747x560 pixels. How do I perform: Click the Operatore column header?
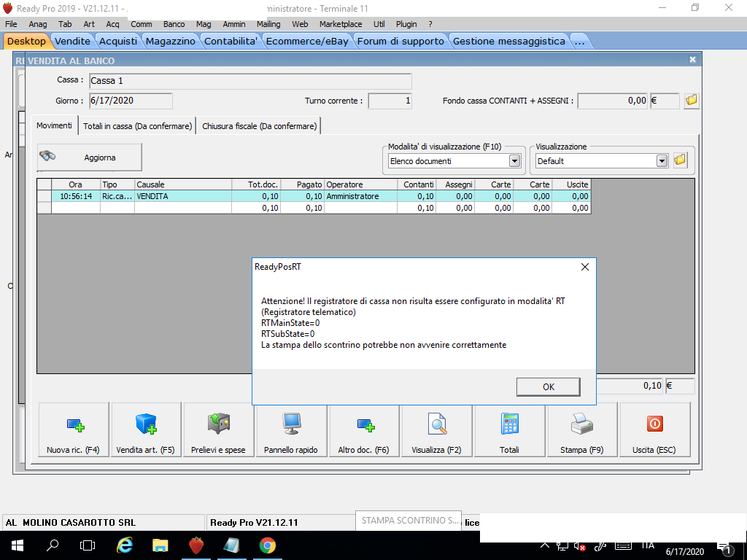[x=360, y=184]
